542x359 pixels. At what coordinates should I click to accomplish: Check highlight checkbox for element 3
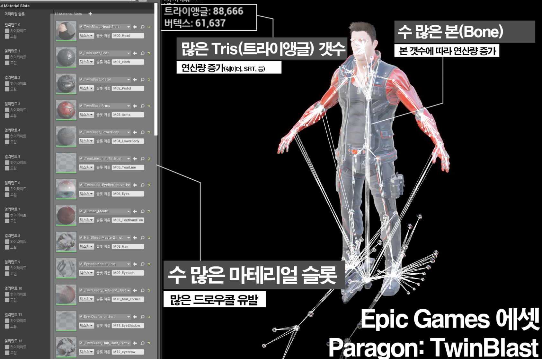point(7,110)
